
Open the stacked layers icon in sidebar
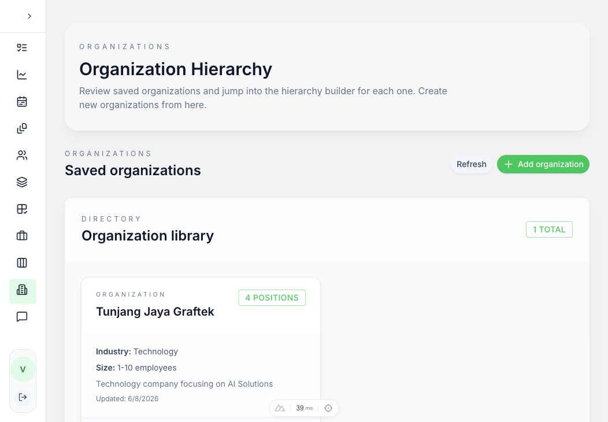pos(22,182)
